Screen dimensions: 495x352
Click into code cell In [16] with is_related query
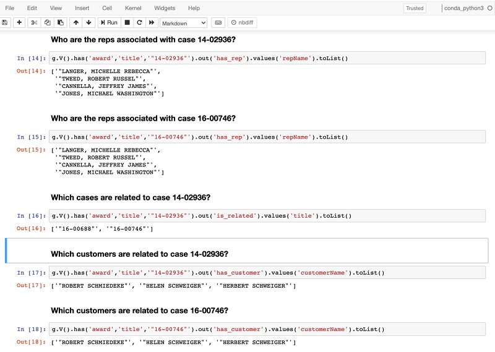[x=267, y=216]
